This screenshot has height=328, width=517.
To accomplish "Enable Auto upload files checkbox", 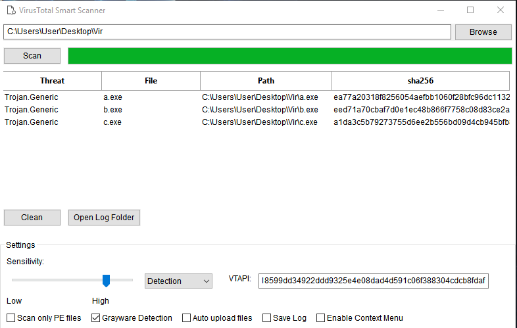I will coord(186,317).
